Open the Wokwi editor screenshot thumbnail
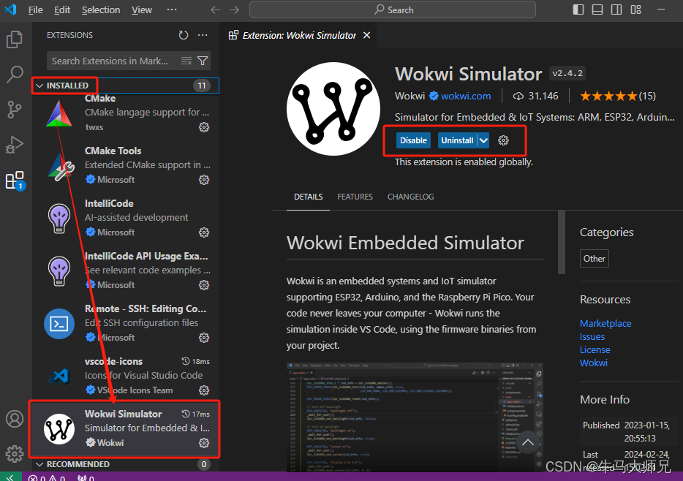This screenshot has width=683, height=481. coord(415,417)
